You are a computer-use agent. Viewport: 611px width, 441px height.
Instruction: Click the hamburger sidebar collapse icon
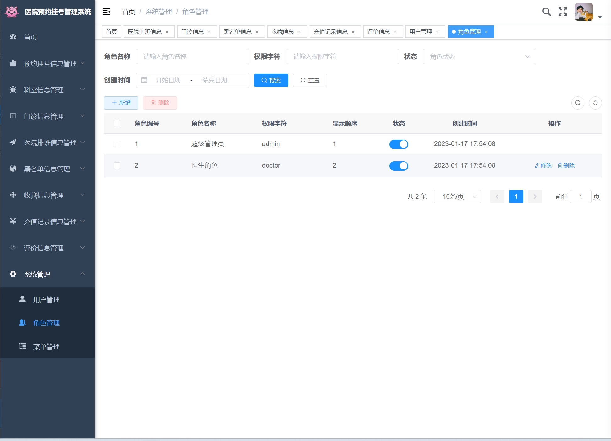(x=107, y=12)
